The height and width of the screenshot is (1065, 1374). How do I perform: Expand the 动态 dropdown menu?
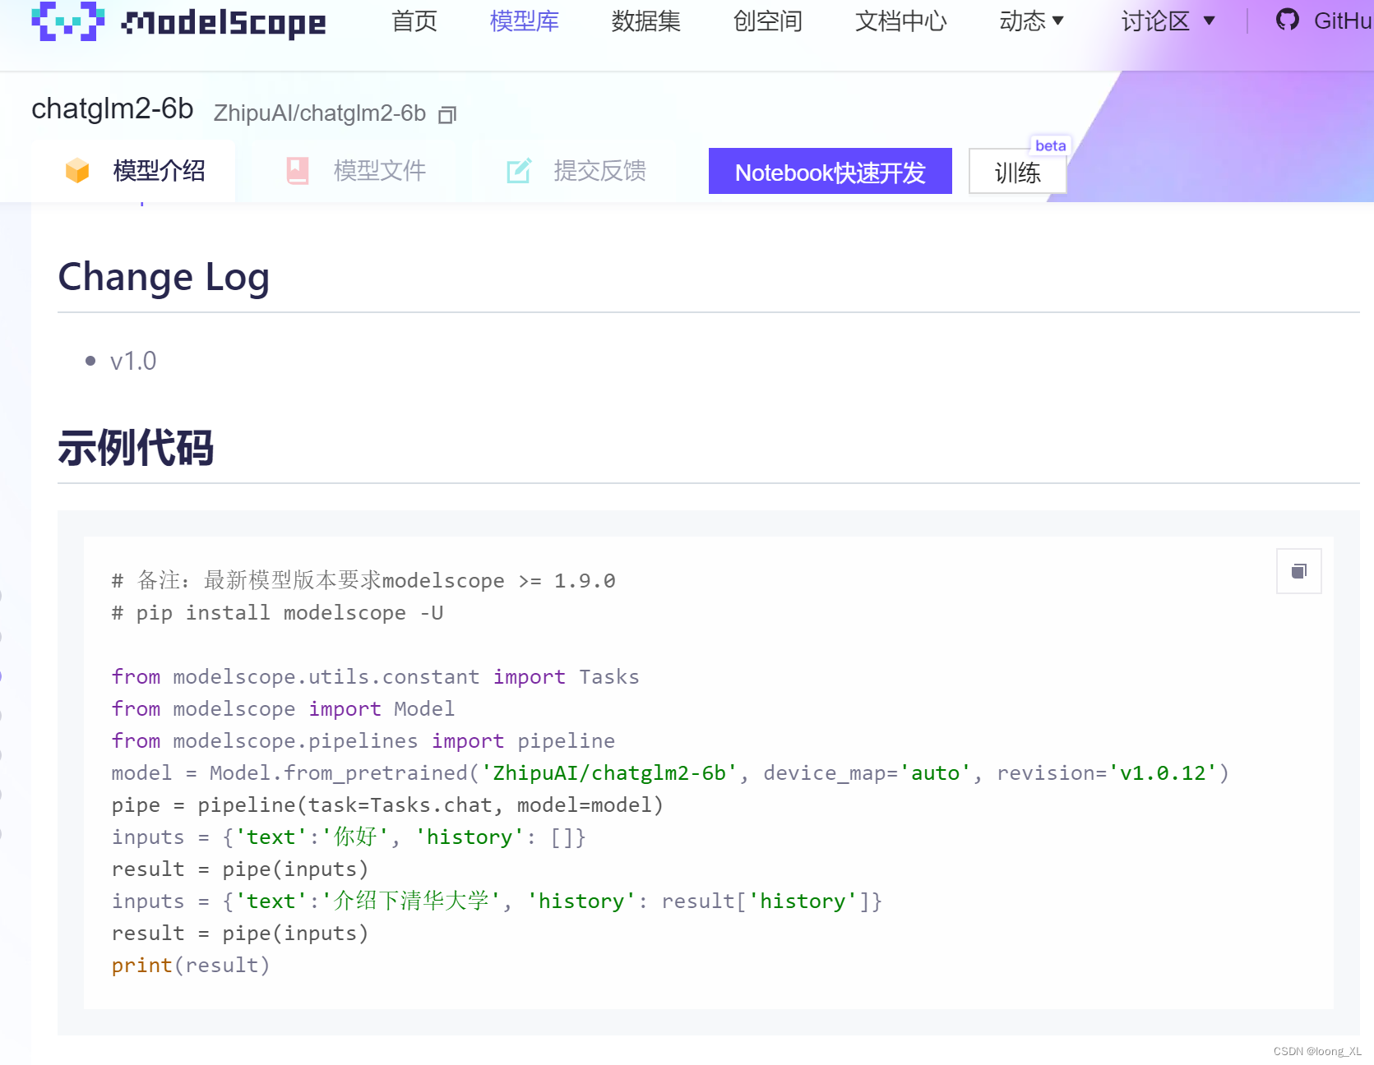coord(1030,21)
